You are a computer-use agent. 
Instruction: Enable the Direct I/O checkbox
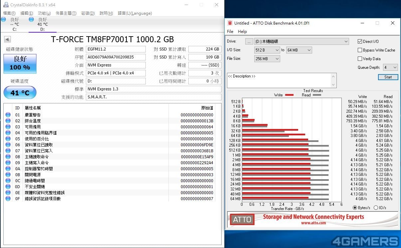[360, 42]
